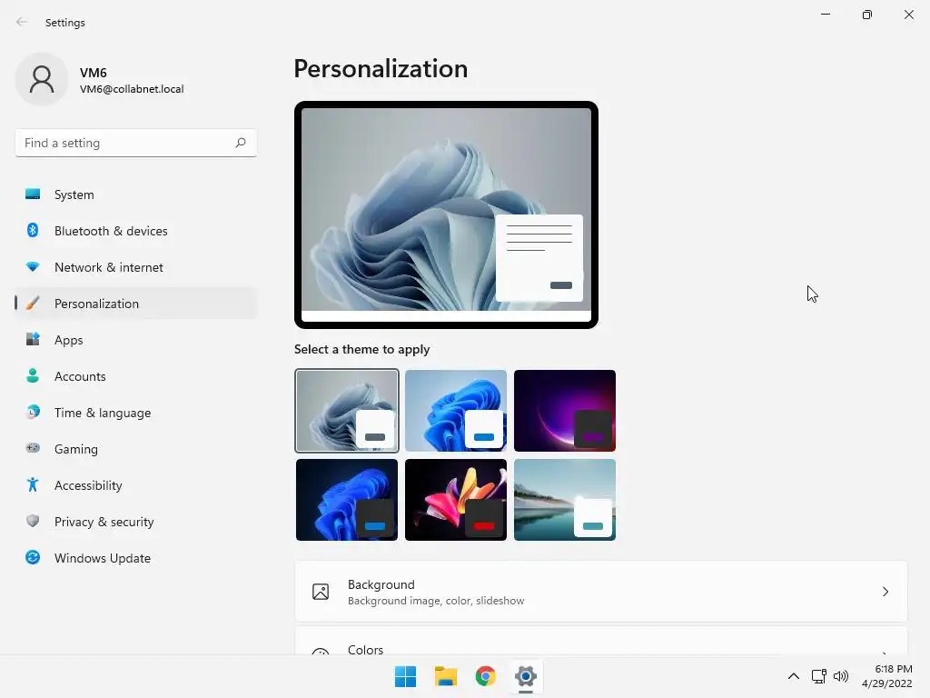This screenshot has height=698, width=930.
Task: Open Gaming settings
Action: (x=136, y=449)
